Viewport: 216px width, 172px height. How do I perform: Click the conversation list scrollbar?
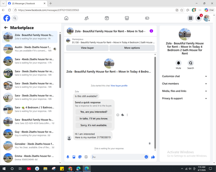60,61
